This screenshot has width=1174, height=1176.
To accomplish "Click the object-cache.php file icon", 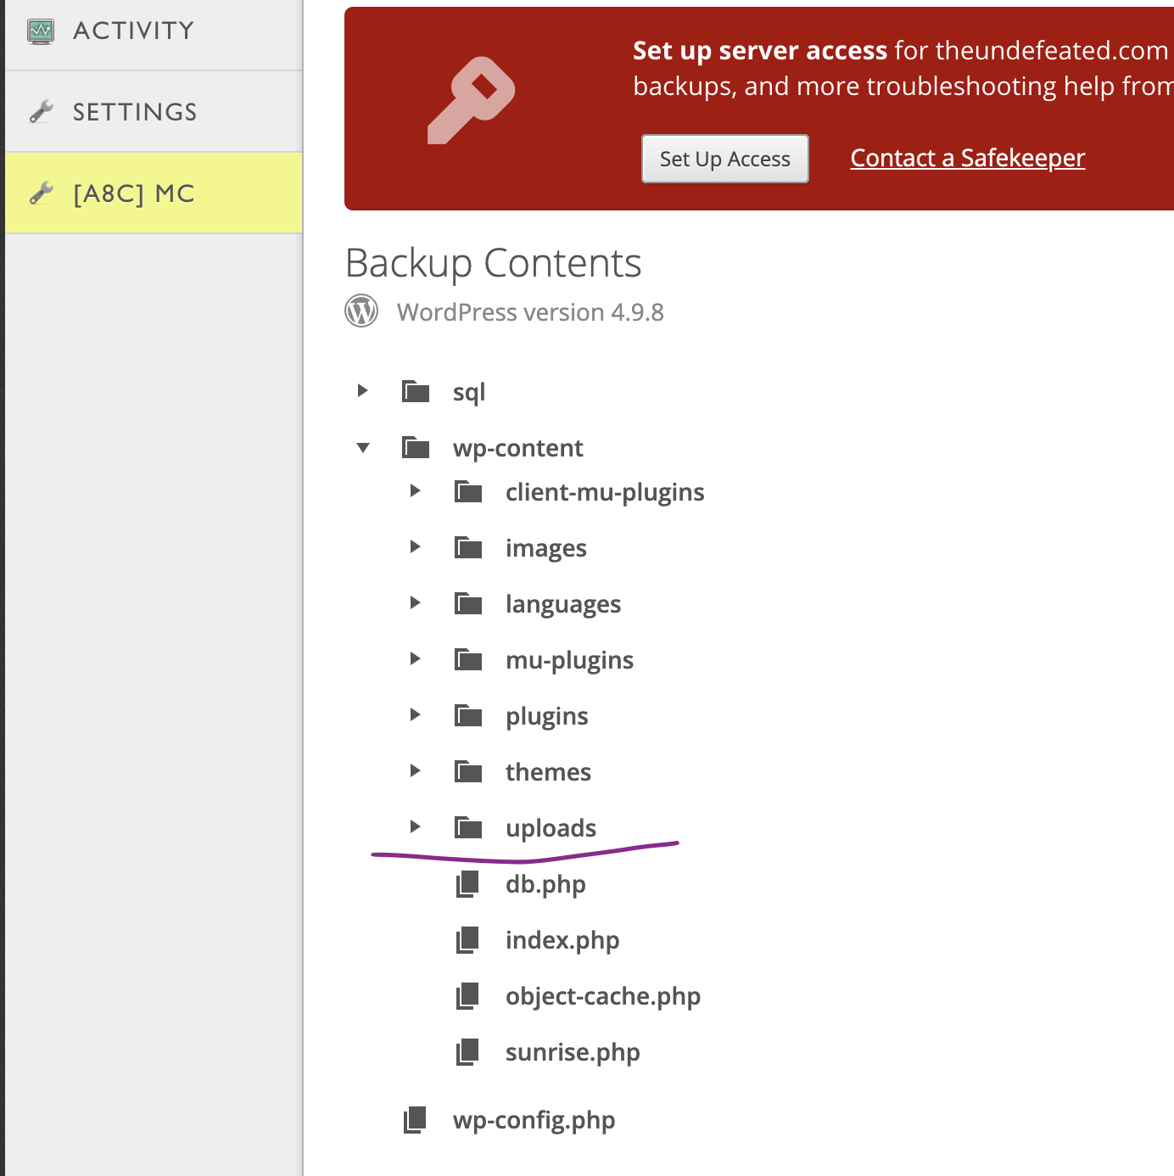I will pos(467,995).
